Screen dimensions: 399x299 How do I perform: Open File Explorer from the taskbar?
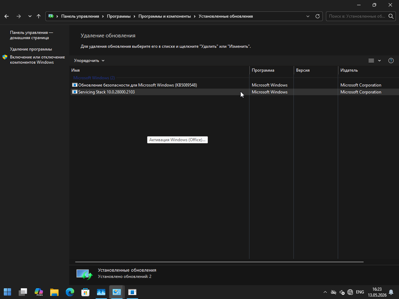click(54, 292)
